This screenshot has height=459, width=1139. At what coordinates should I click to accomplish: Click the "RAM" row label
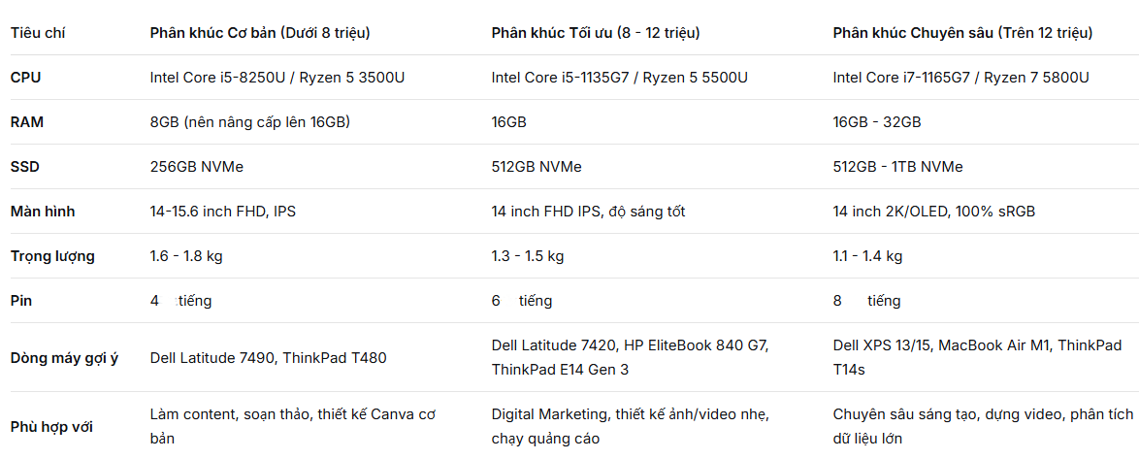(x=27, y=122)
